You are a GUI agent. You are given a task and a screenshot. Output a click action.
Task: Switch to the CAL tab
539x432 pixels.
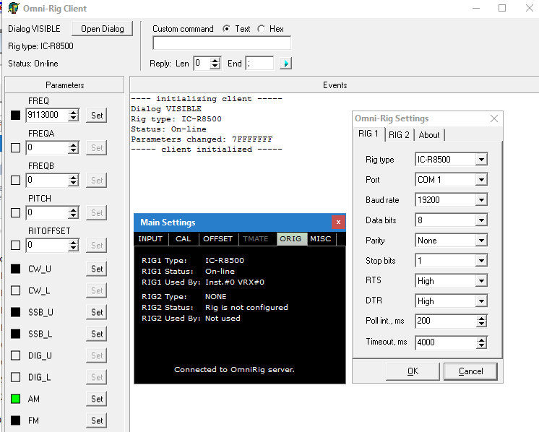184,239
